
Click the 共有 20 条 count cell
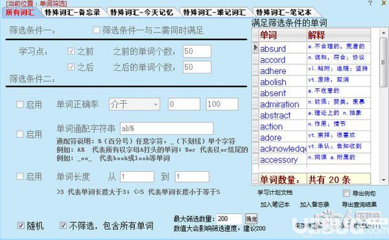pos(338,179)
